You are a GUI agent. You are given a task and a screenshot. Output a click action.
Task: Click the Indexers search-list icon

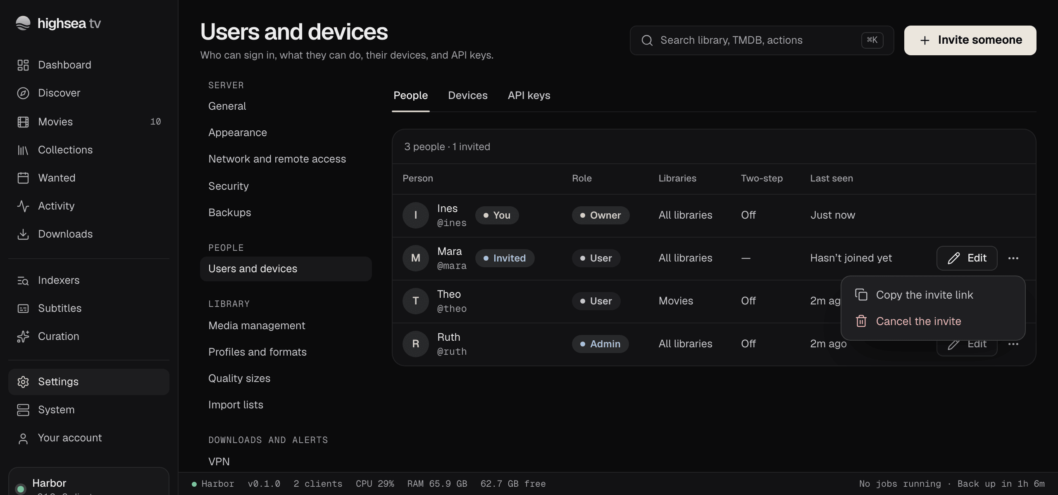tap(23, 280)
